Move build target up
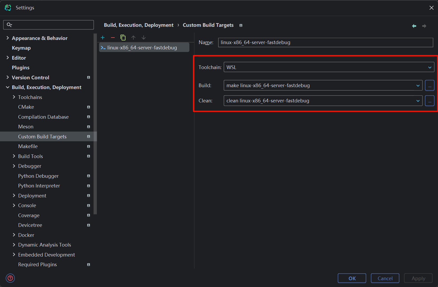This screenshot has width=438, height=287. click(133, 38)
